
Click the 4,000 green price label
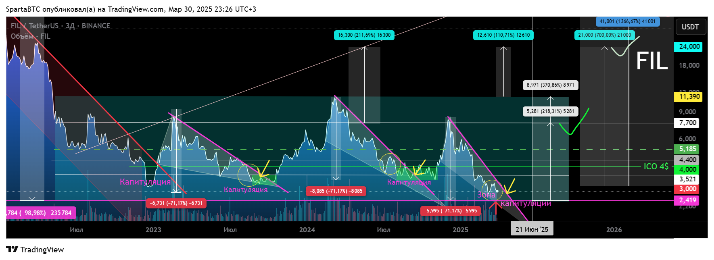[x=687, y=170]
